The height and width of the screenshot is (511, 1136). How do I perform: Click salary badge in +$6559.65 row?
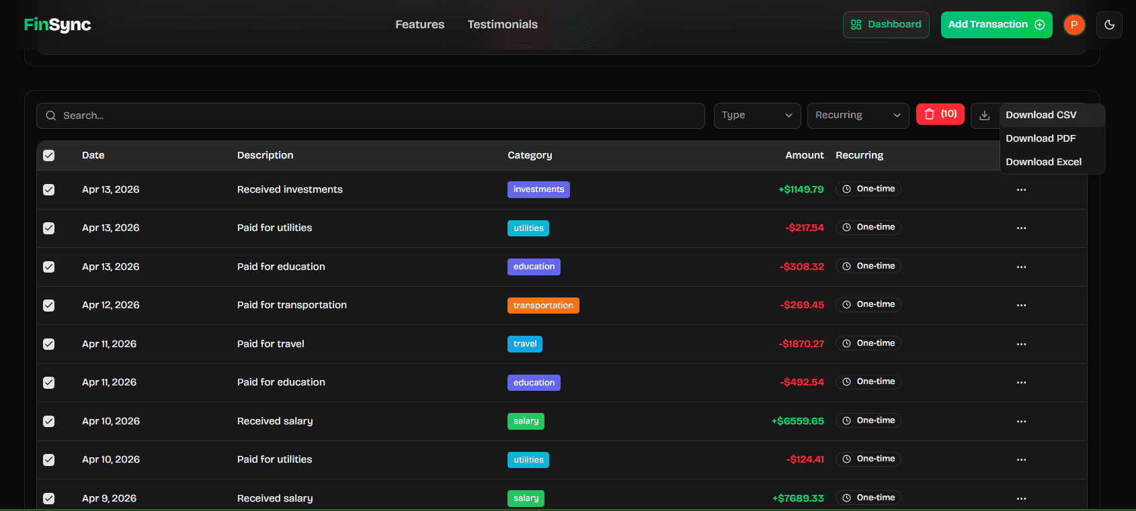click(x=526, y=421)
